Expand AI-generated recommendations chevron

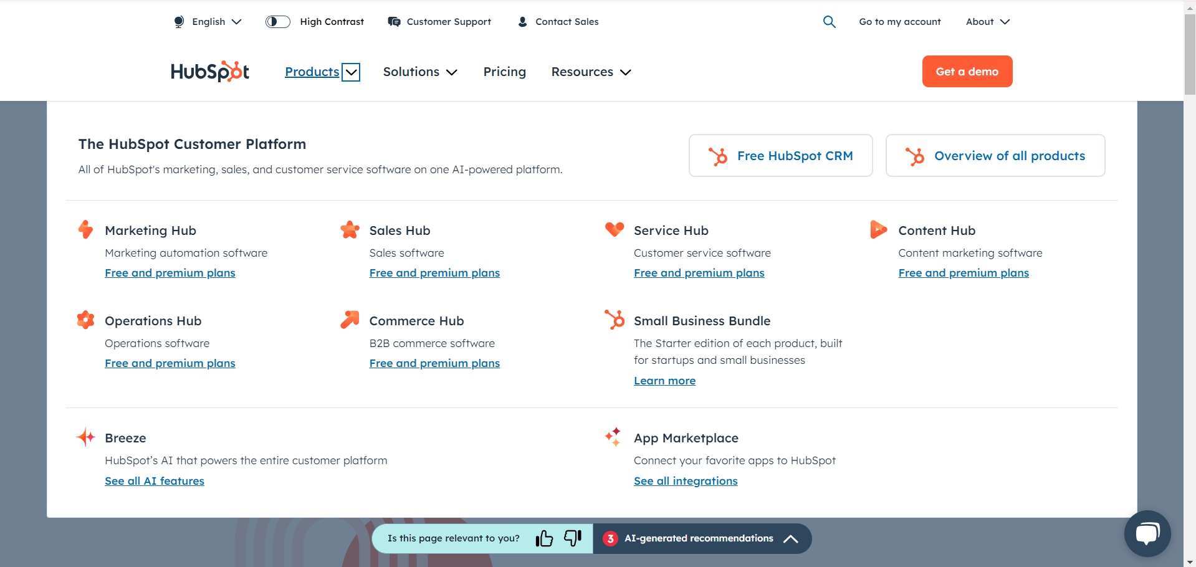(x=790, y=539)
